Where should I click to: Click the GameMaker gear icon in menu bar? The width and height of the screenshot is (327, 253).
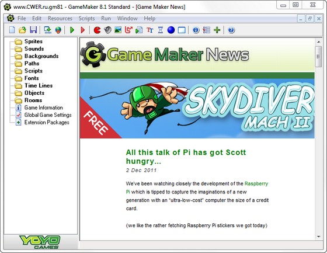click(x=11, y=18)
